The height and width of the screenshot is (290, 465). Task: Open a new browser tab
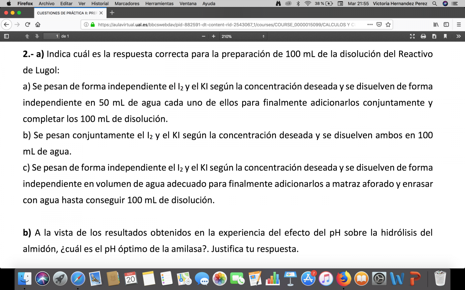112,12
